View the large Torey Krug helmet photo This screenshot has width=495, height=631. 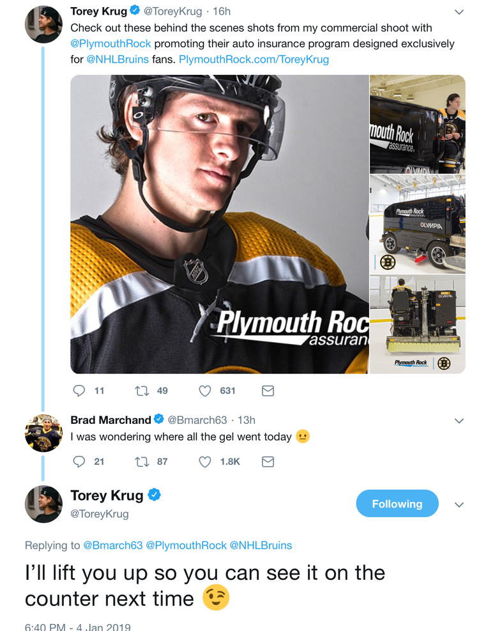(220, 224)
